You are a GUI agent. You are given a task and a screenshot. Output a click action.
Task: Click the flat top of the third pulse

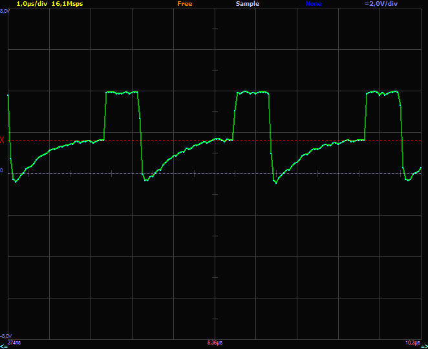(382, 93)
